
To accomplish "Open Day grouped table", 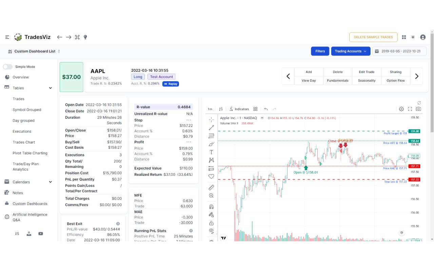I will click(x=24, y=121).
